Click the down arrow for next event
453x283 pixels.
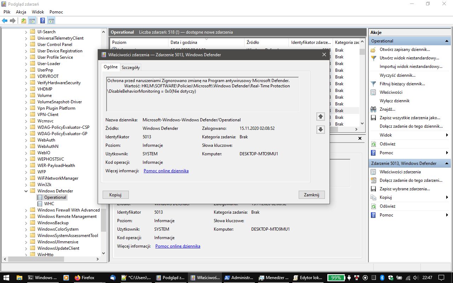[321, 129]
